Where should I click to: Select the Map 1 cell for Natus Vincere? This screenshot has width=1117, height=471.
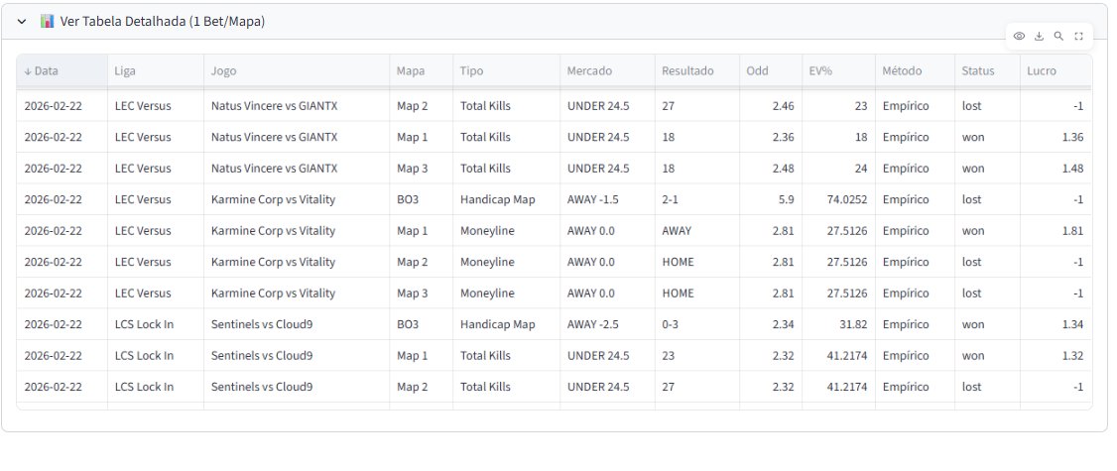tap(421, 137)
